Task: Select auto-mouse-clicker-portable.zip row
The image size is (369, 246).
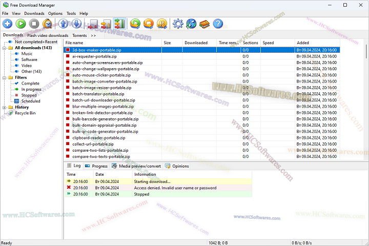Action: pos(202,75)
